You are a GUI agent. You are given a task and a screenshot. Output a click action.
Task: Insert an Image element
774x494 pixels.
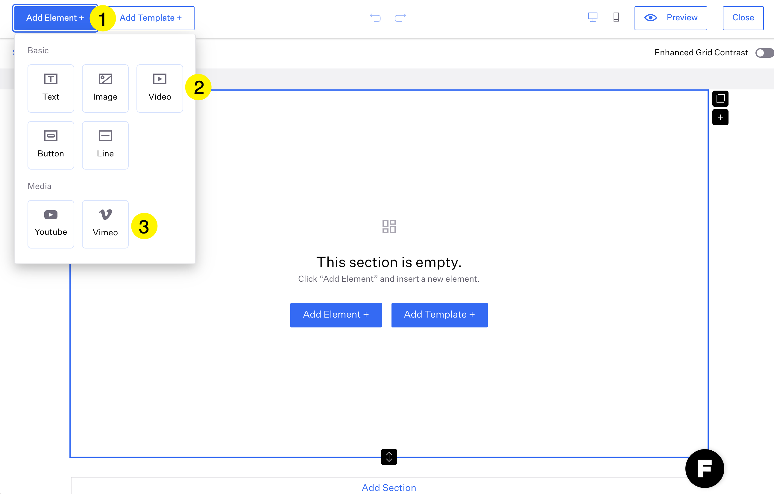(105, 88)
